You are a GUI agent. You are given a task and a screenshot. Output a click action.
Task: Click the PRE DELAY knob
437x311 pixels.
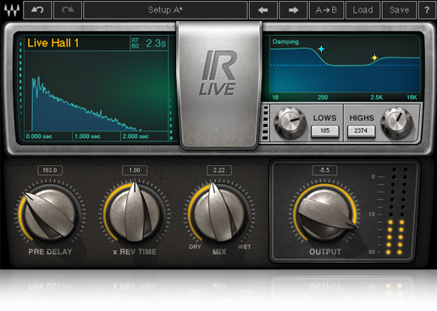[50, 214]
